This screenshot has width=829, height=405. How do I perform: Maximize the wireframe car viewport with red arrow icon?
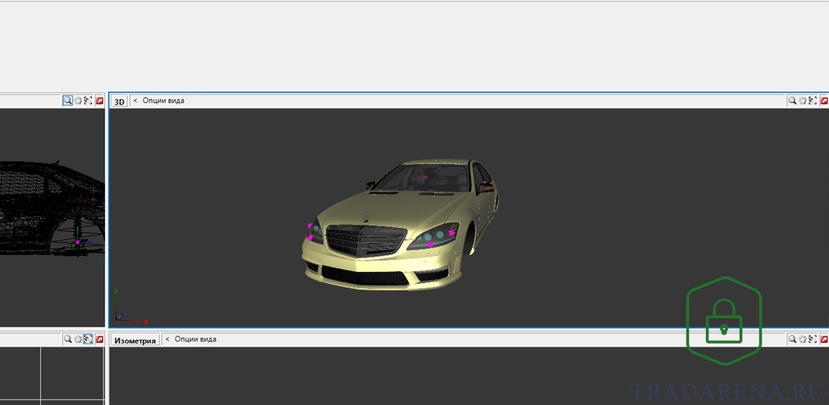(99, 101)
